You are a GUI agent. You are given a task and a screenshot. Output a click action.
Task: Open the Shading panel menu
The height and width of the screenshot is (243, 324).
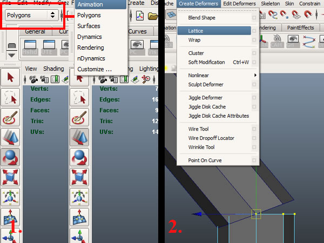click(x=53, y=69)
